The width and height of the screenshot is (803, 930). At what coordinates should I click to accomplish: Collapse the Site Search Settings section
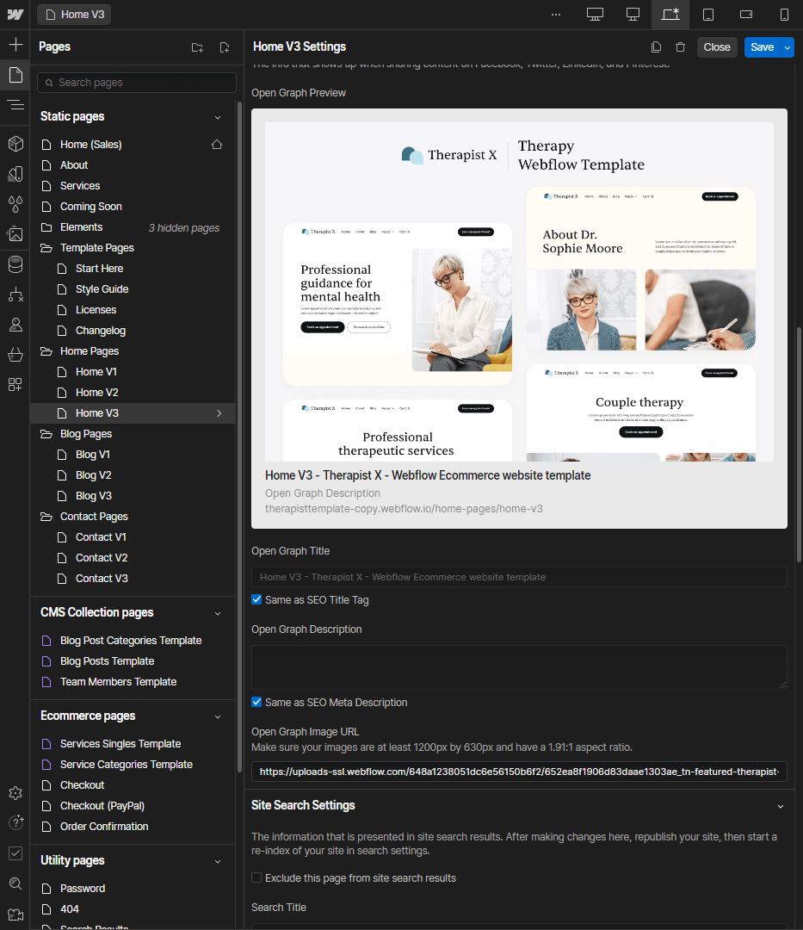(781, 805)
